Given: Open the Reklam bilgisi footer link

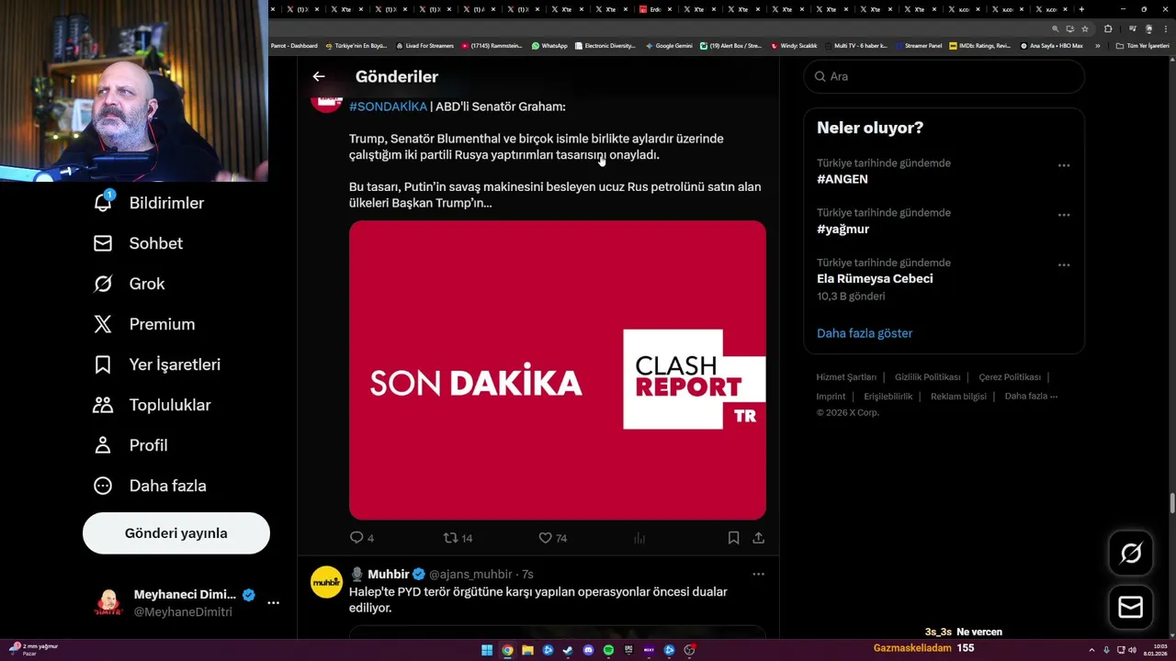Looking at the screenshot, I should (958, 397).
